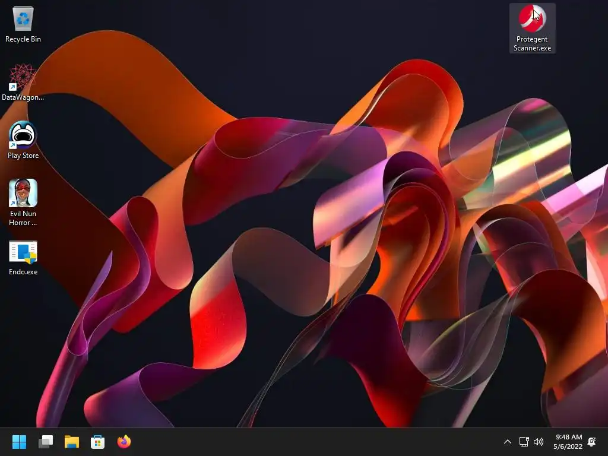Open the notification center bell icon
Viewport: 608px width, 456px height.
click(592, 442)
